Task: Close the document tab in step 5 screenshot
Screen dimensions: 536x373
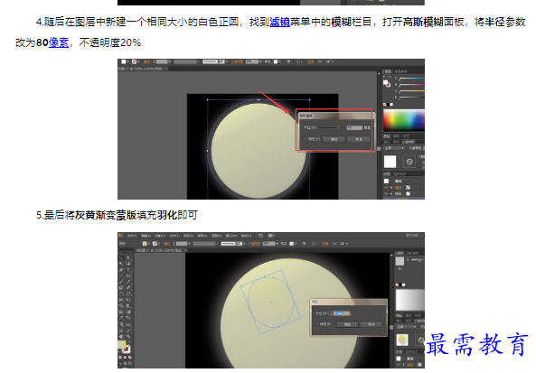Action: (185, 250)
